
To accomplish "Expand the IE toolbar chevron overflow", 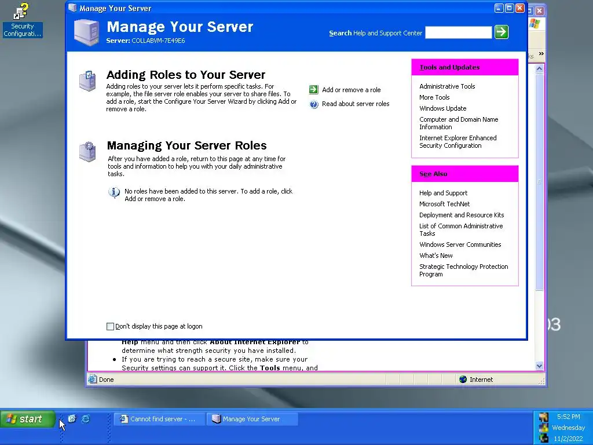I will (541, 54).
